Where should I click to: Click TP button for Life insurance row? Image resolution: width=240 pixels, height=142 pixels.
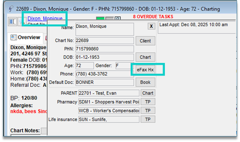click(148, 119)
